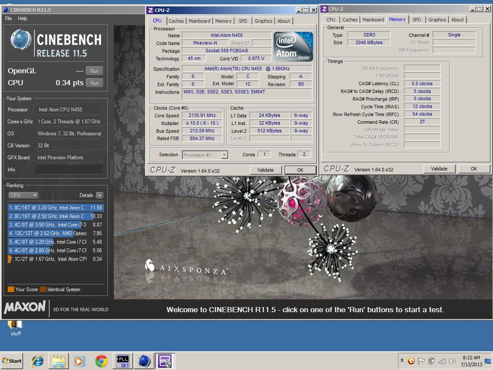This screenshot has height=370, width=493.
Task: Select CPU tab in CPU-Z Memory window
Action: pyautogui.click(x=331, y=20)
